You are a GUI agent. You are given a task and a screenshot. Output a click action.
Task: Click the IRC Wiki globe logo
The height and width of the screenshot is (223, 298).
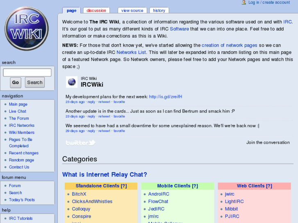point(26,29)
